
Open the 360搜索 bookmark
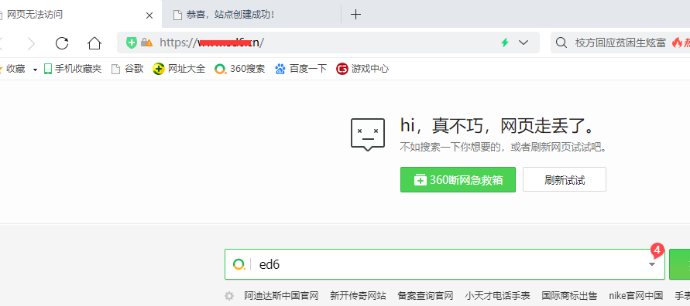(x=240, y=69)
